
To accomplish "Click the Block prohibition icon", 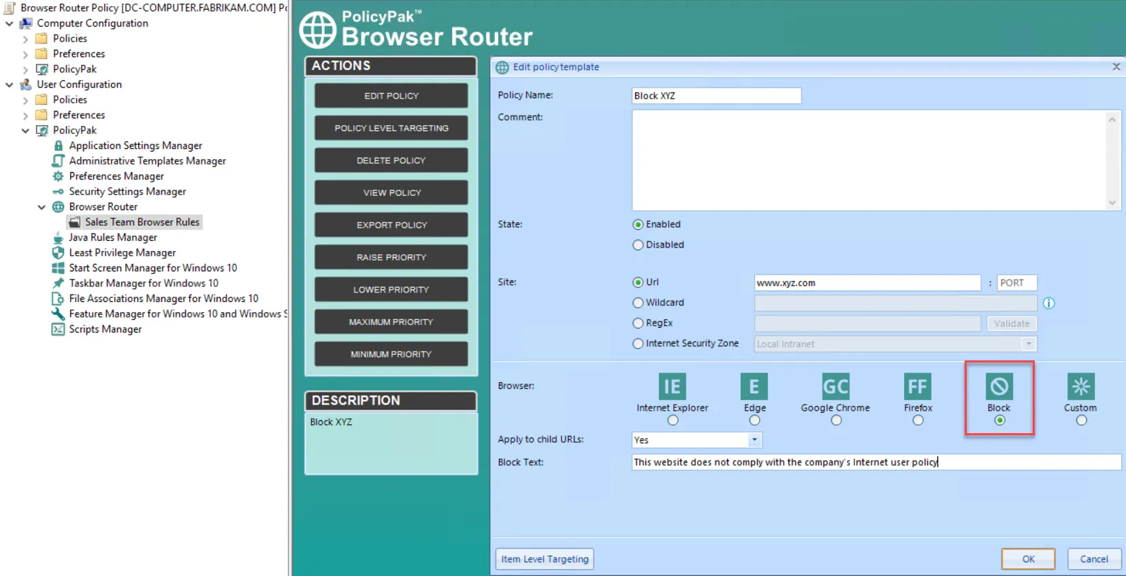I will (x=999, y=386).
